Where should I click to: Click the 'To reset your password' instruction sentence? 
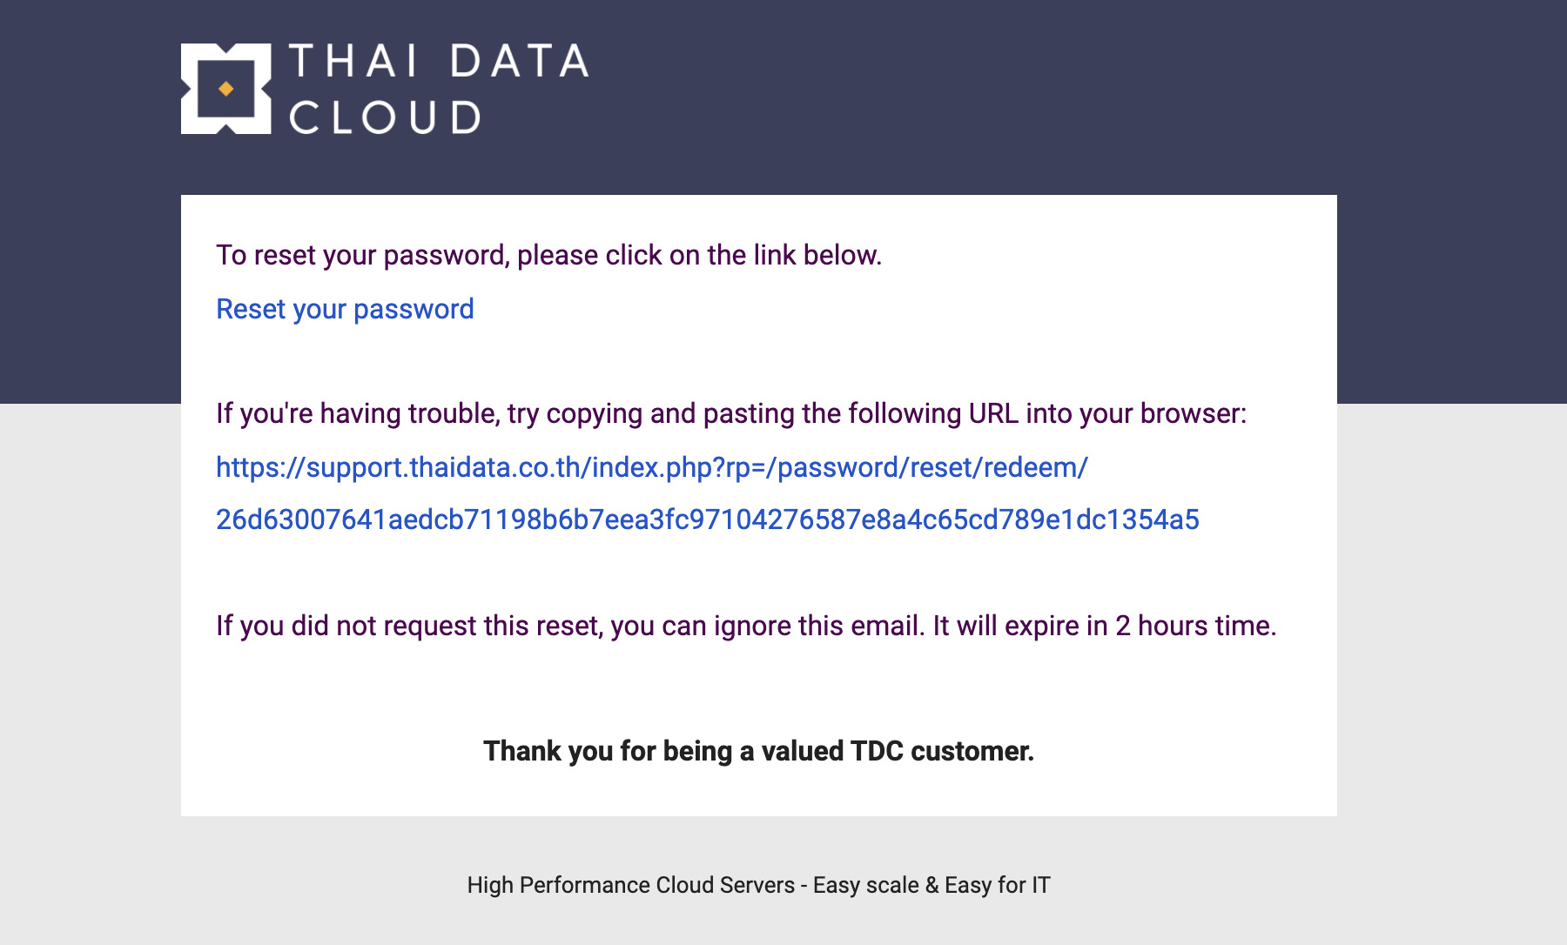coord(549,255)
